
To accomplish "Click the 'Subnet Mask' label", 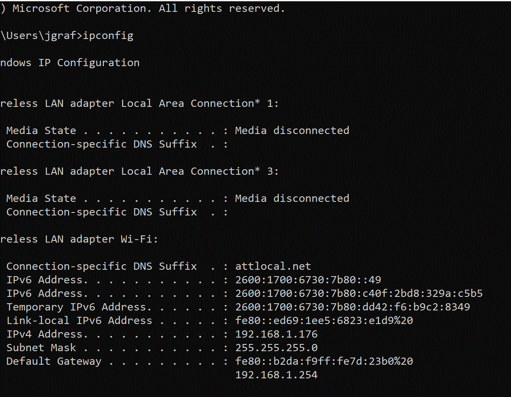I will pos(41,348).
